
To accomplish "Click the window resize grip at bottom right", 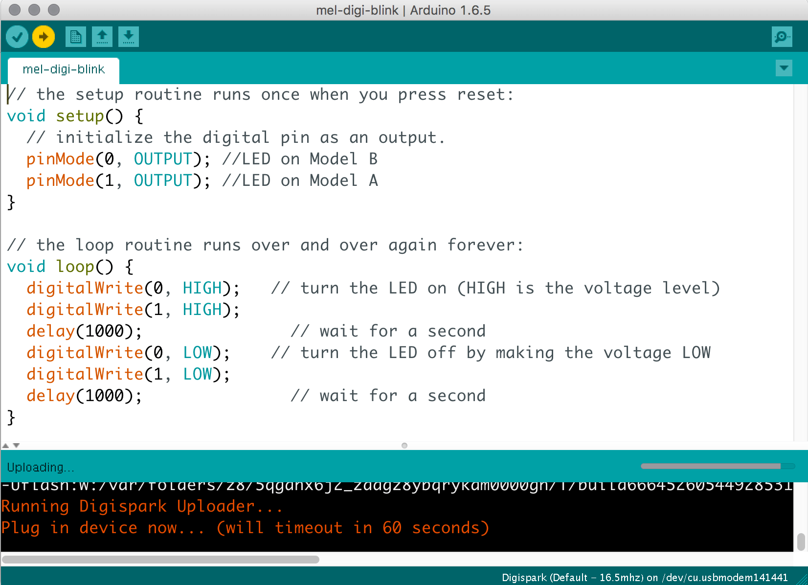I will pyautogui.click(x=802, y=581).
